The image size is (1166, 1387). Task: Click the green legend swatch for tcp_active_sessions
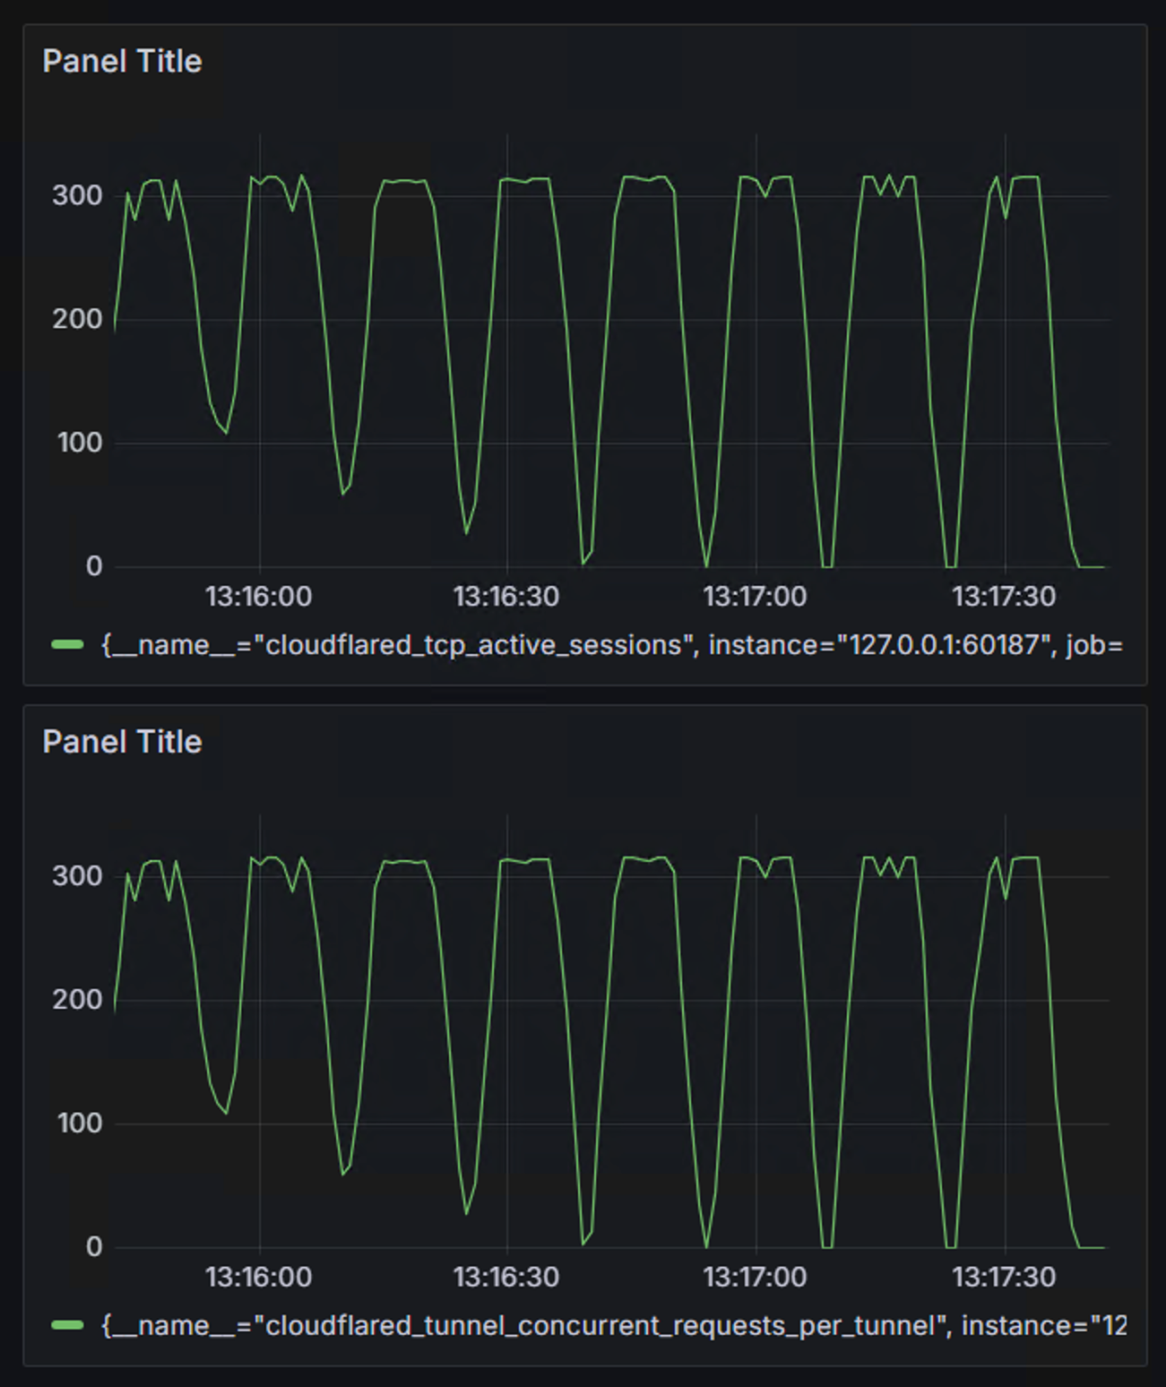tap(68, 643)
